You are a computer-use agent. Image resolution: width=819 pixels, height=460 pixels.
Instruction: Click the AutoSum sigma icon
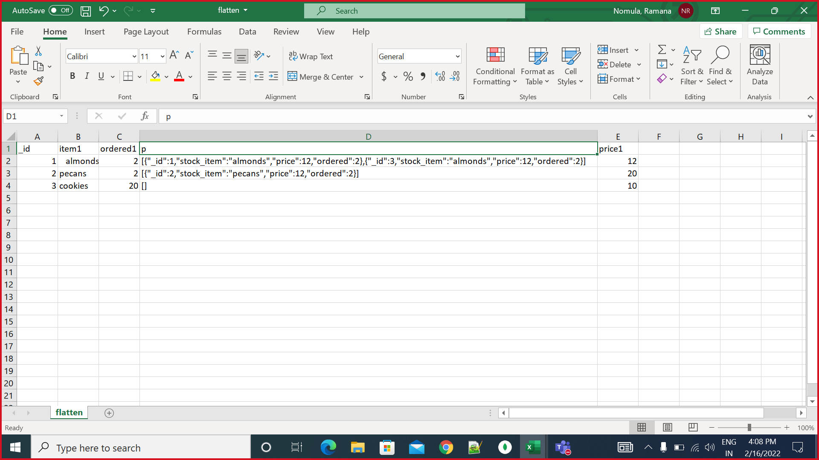662,50
